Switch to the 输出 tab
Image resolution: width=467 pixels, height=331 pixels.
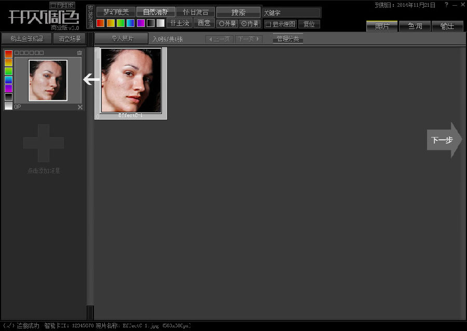tap(447, 26)
